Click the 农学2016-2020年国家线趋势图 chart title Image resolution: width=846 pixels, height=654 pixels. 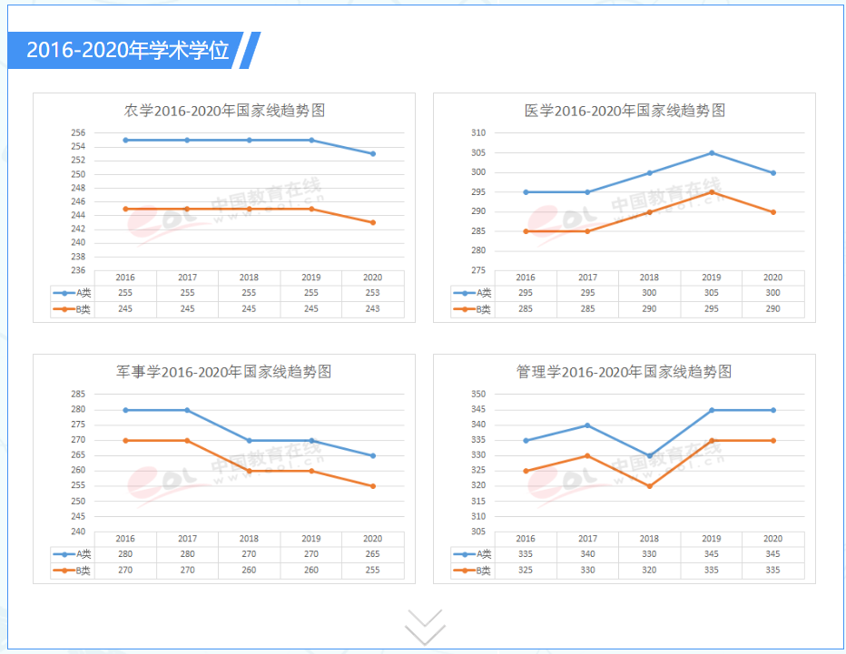coord(224,111)
